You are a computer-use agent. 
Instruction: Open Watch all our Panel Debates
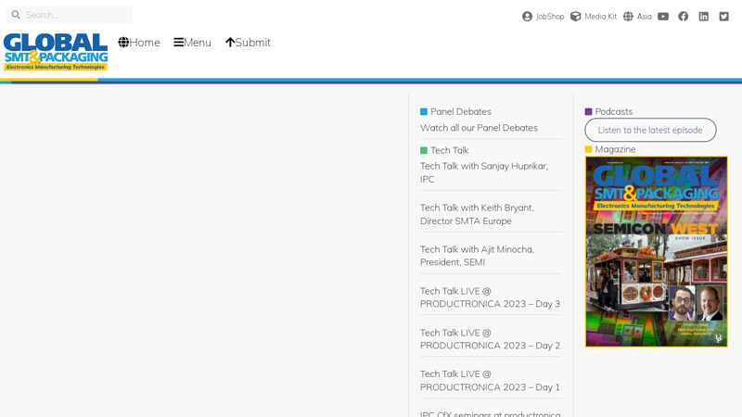479,128
